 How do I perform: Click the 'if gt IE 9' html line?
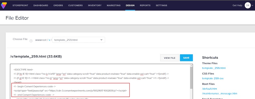click(91, 78)
